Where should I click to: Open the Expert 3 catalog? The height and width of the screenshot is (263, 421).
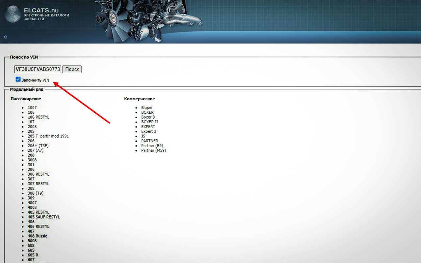(149, 131)
